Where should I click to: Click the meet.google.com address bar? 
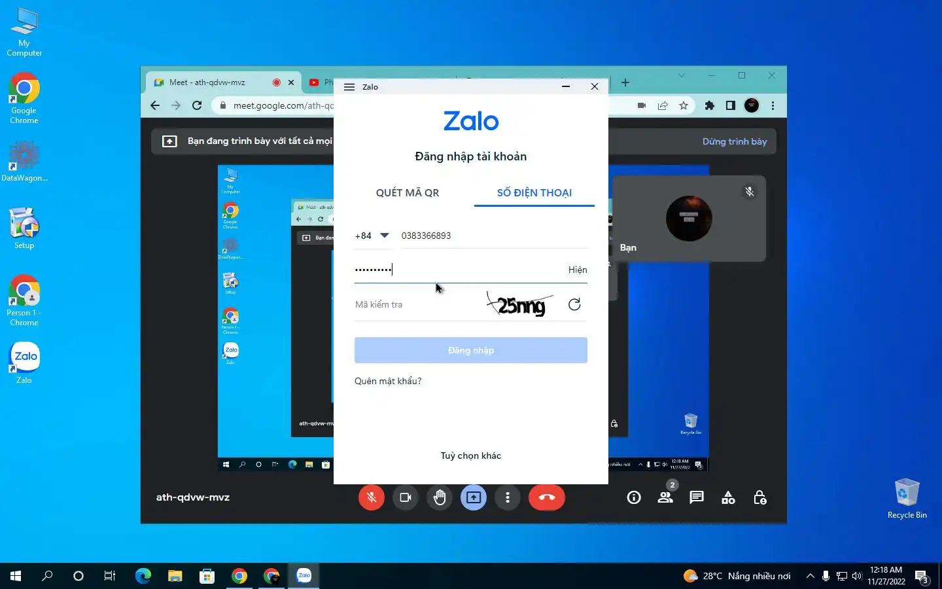(283, 105)
